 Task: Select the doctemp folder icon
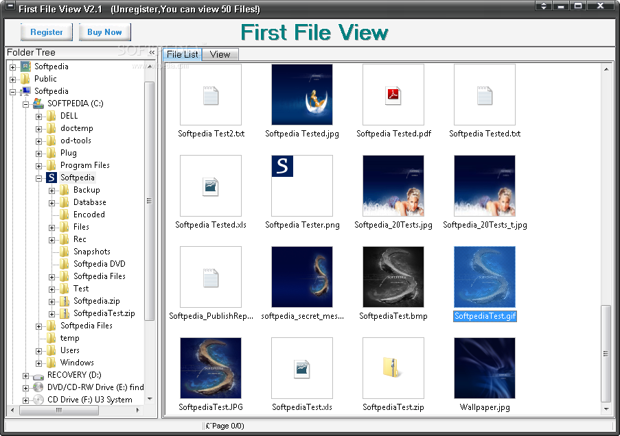(x=51, y=128)
